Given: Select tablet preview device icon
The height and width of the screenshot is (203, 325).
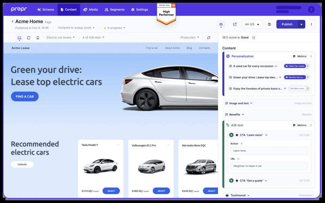Looking at the screenshot, I should (29, 38).
